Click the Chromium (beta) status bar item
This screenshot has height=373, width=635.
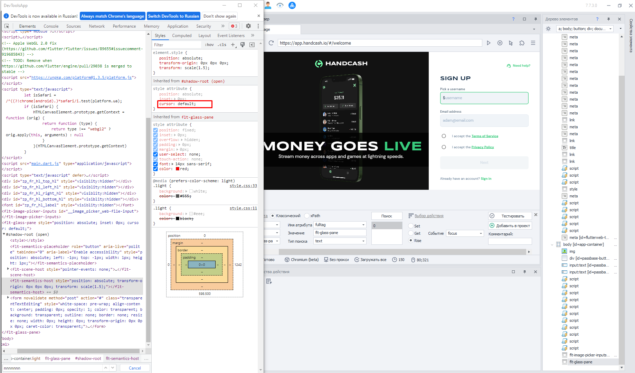click(x=302, y=260)
